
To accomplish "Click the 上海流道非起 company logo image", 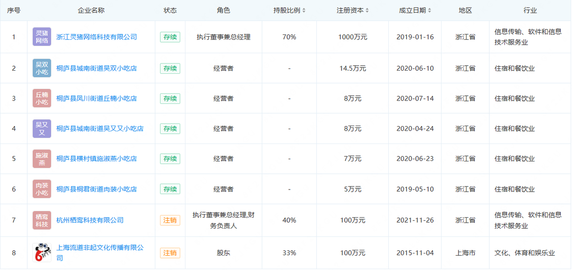I will 42,253.
